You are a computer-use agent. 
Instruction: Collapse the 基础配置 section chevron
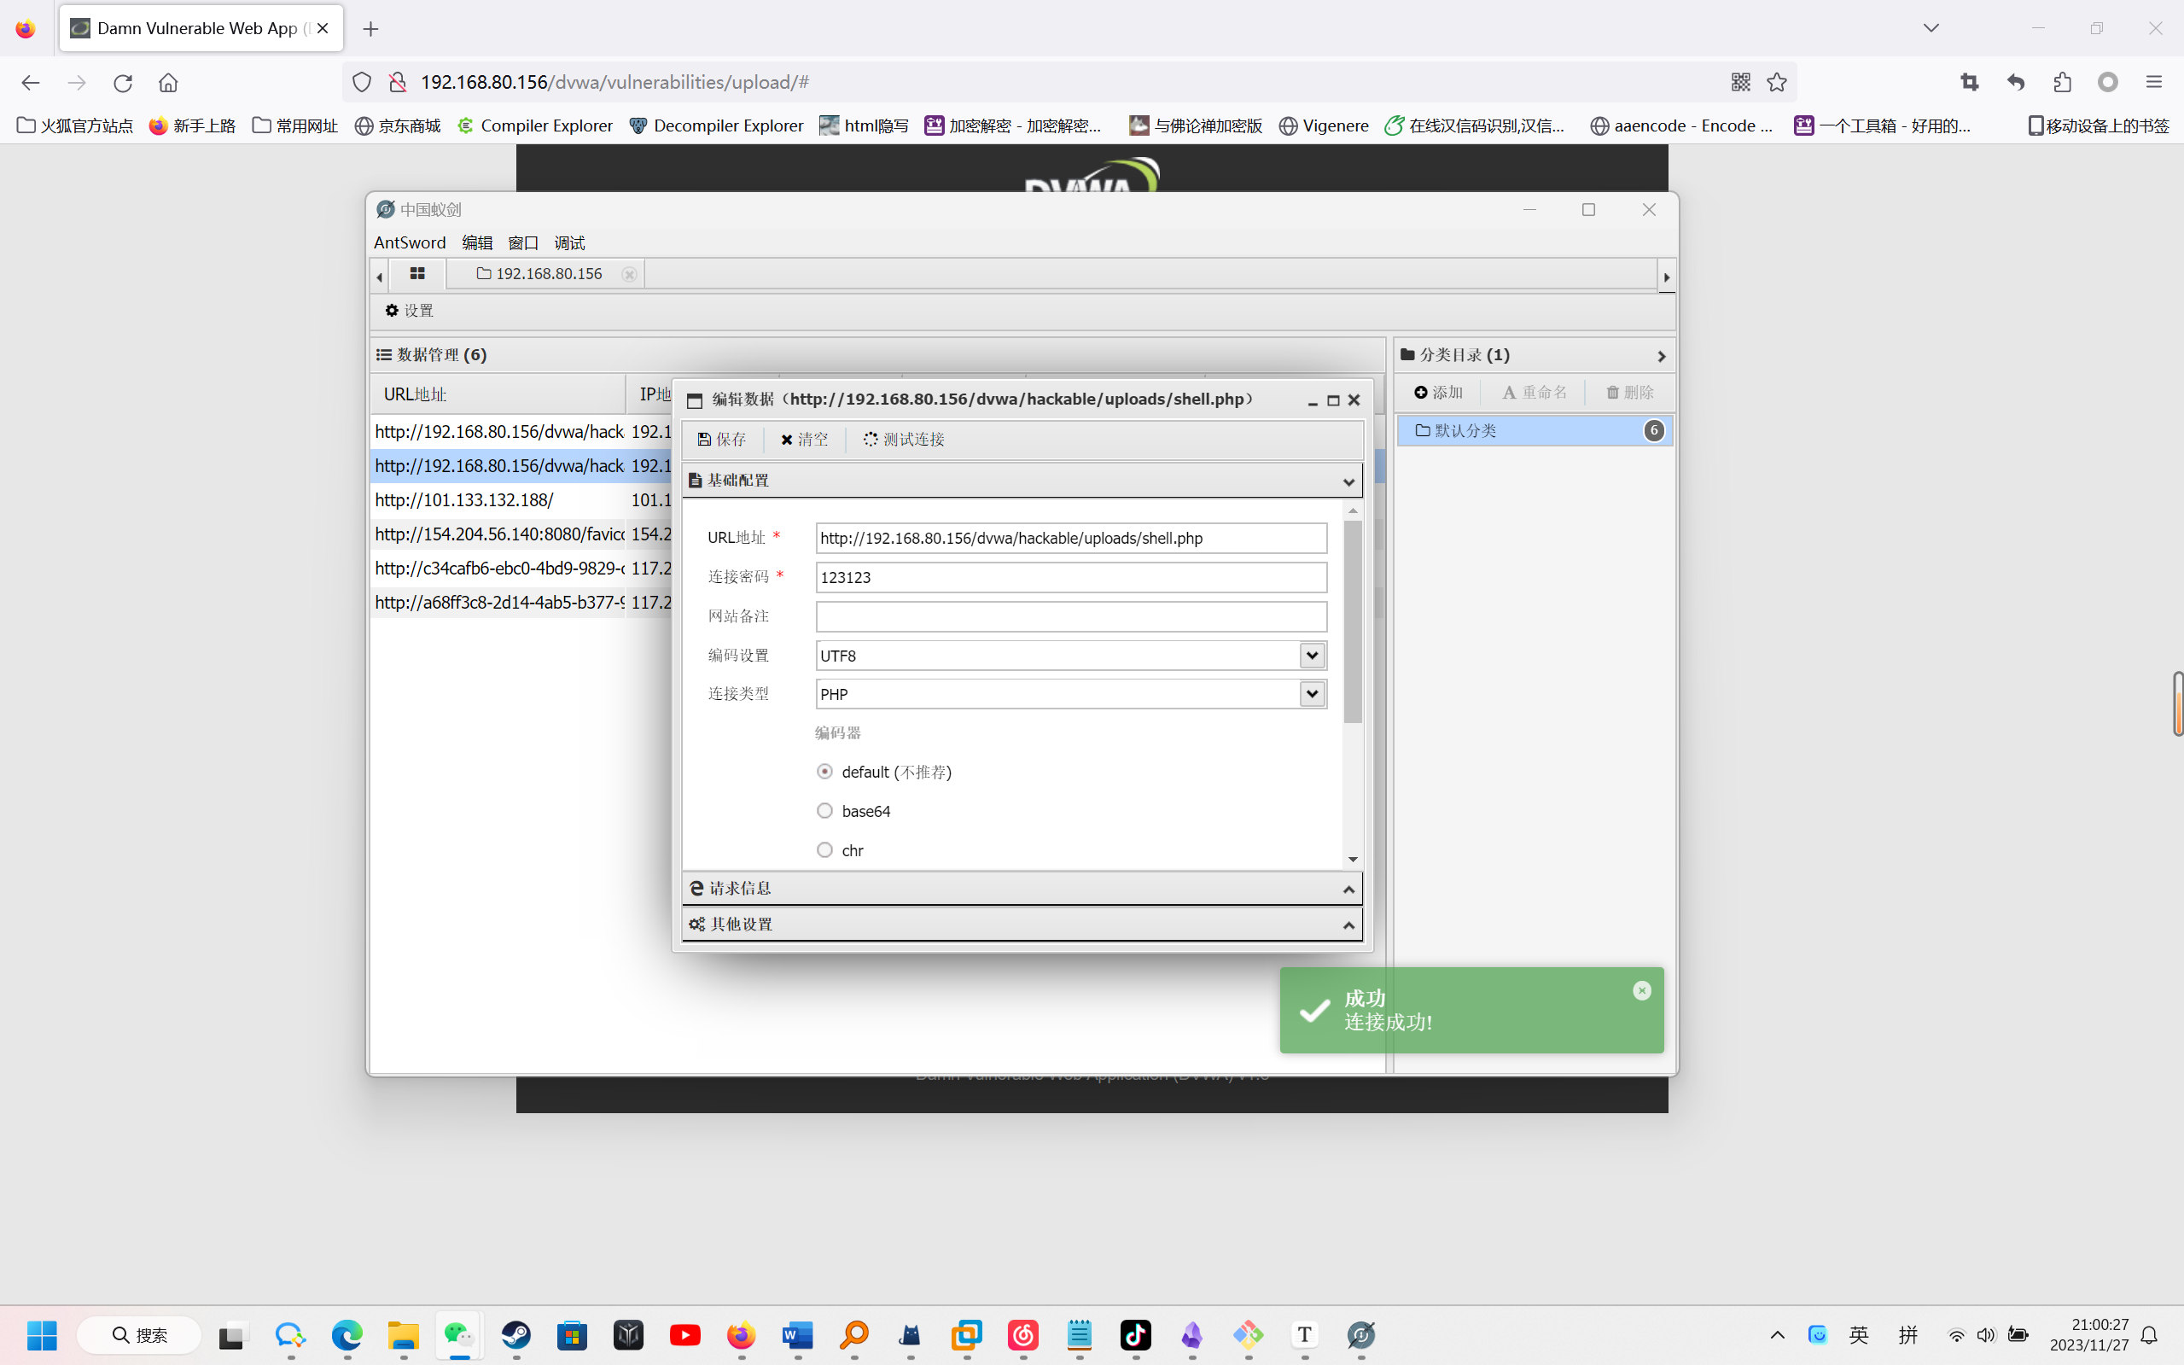pos(1348,481)
